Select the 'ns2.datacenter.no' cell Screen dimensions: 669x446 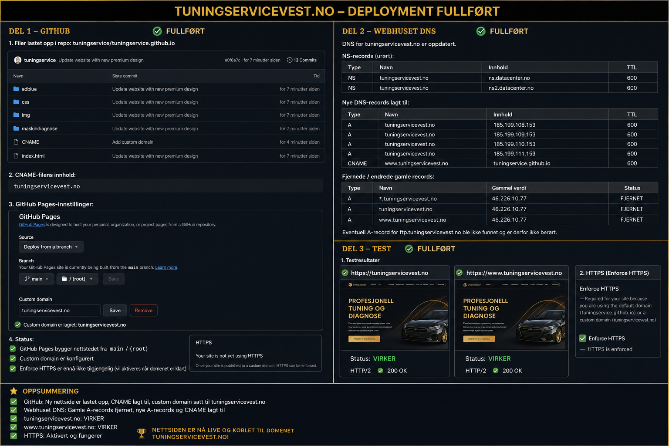click(511, 88)
